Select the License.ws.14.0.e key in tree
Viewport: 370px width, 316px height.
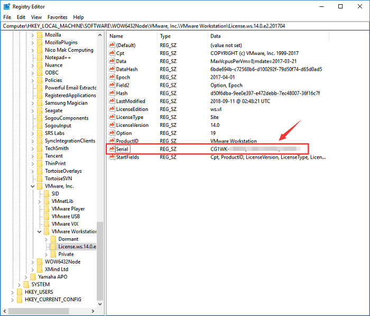pyautogui.click(x=77, y=247)
